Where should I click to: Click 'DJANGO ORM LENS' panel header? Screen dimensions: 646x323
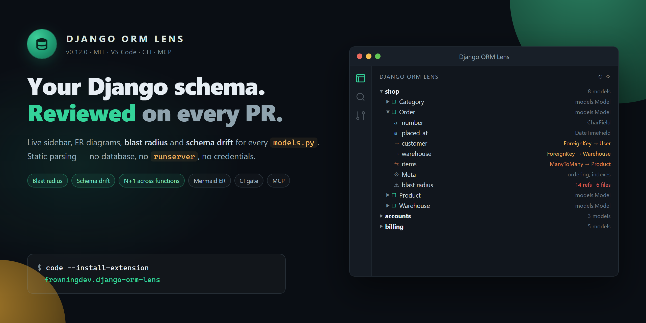click(x=409, y=77)
